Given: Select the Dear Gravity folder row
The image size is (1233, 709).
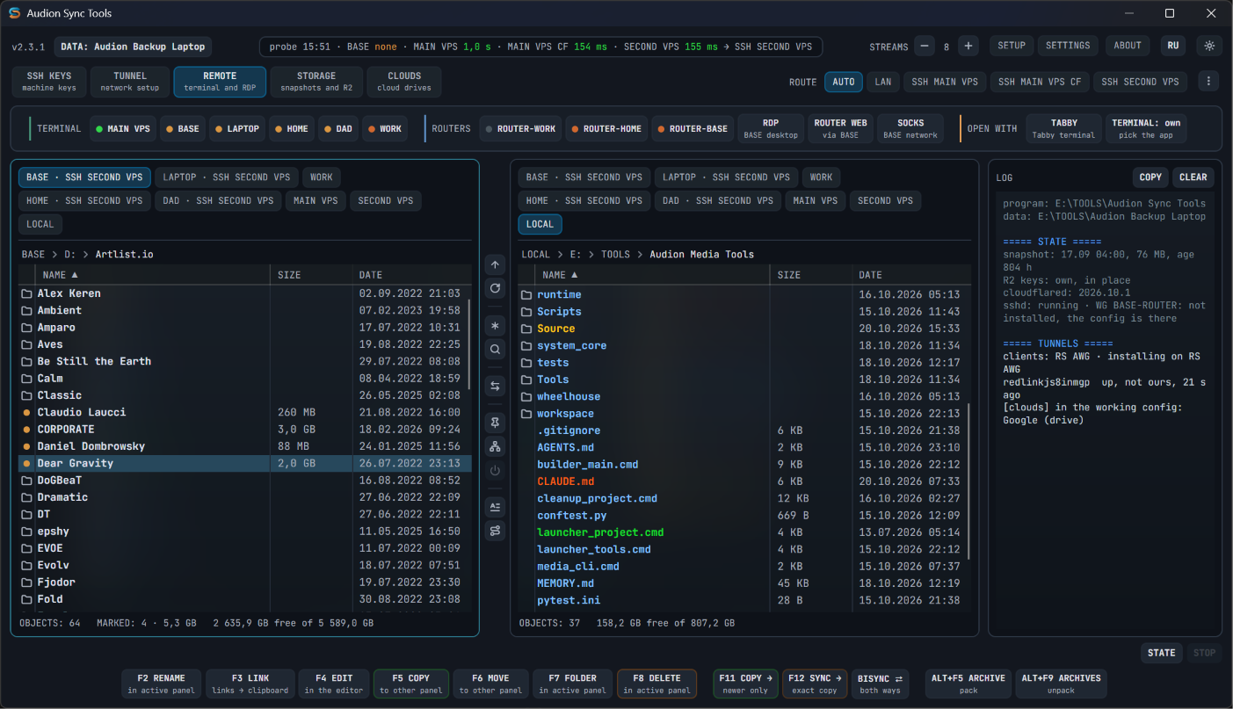Looking at the screenshot, I should pyautogui.click(x=244, y=463).
